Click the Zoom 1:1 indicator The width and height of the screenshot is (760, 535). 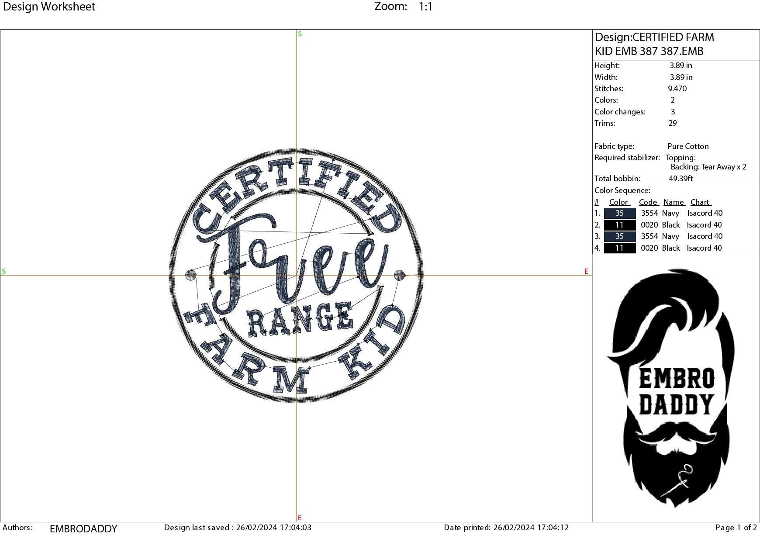point(404,7)
